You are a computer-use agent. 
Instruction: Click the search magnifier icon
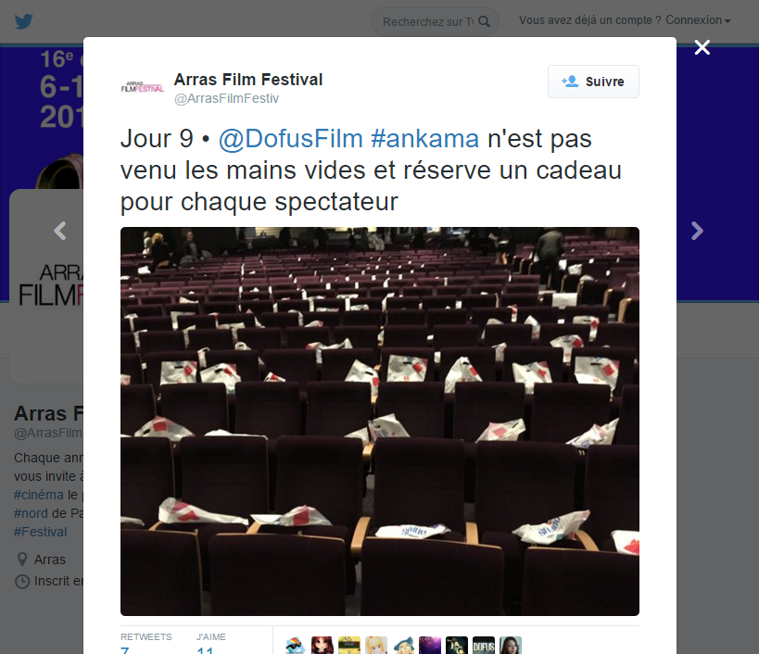484,21
